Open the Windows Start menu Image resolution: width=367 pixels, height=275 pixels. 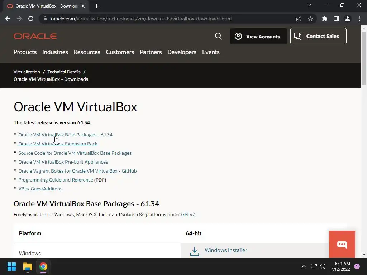pos(11,266)
